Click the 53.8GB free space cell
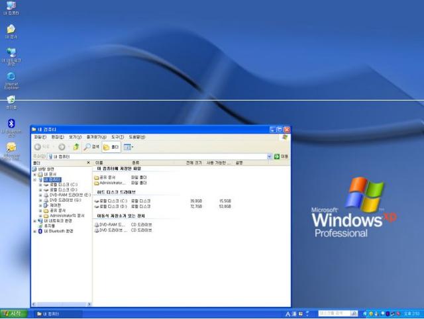Viewport: 424px width, 319px height. tap(225, 206)
